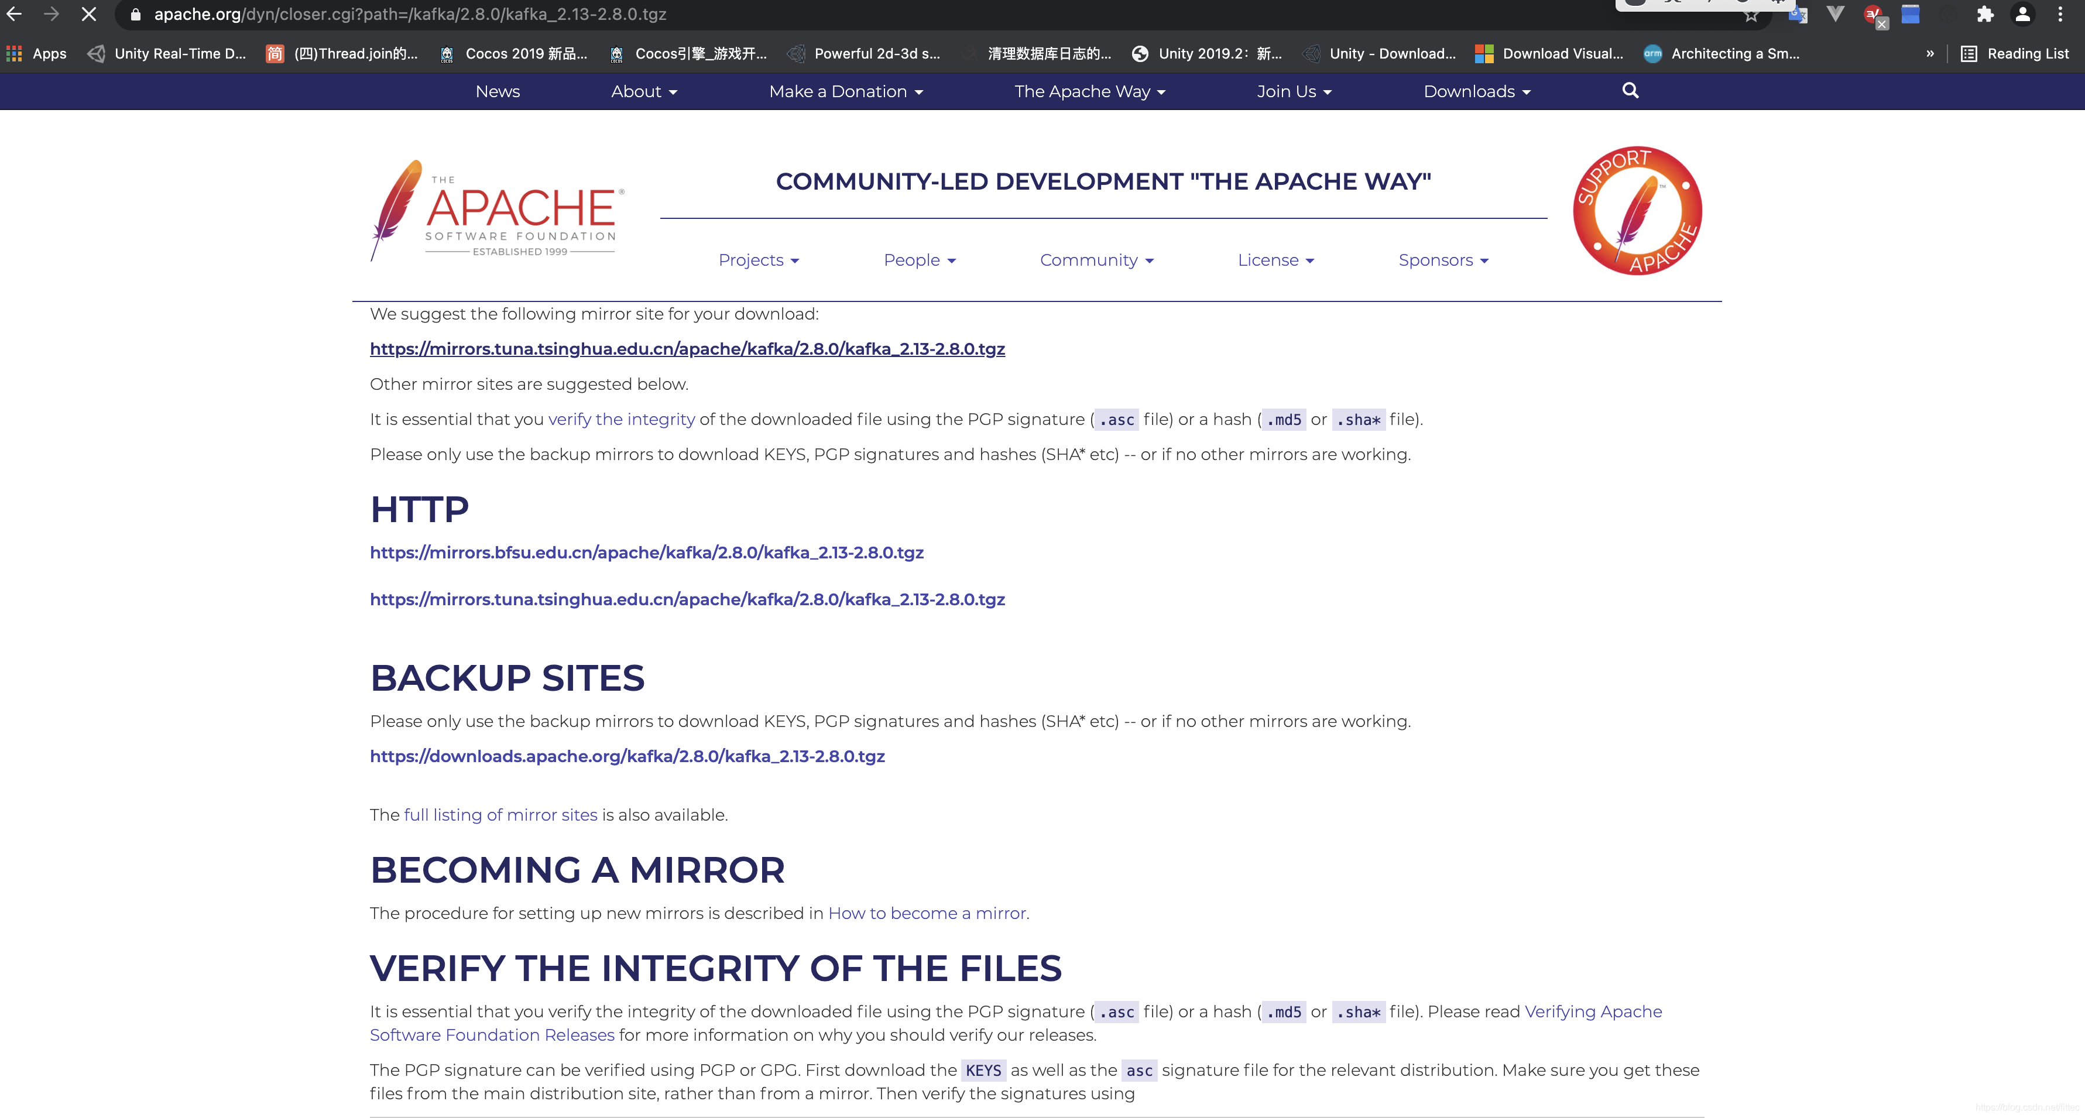Image resolution: width=2085 pixels, height=1118 pixels.
Task: Open the Download Visual... bookmark
Action: 1549,53
